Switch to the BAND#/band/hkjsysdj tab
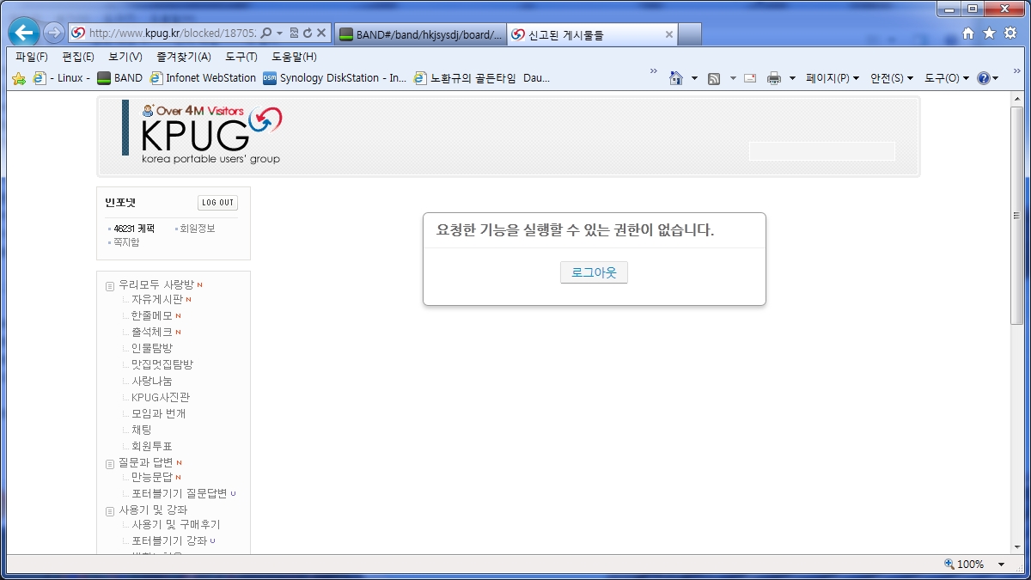Image resolution: width=1031 pixels, height=580 pixels. click(x=420, y=34)
